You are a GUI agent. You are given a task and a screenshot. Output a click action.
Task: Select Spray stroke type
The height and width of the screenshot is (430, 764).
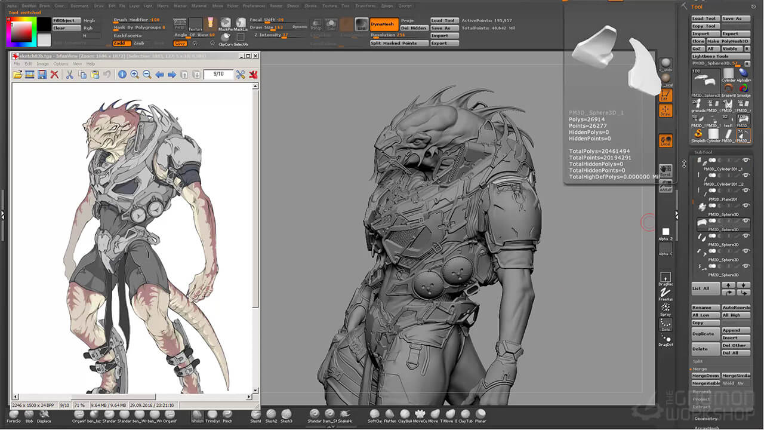pyautogui.click(x=666, y=309)
